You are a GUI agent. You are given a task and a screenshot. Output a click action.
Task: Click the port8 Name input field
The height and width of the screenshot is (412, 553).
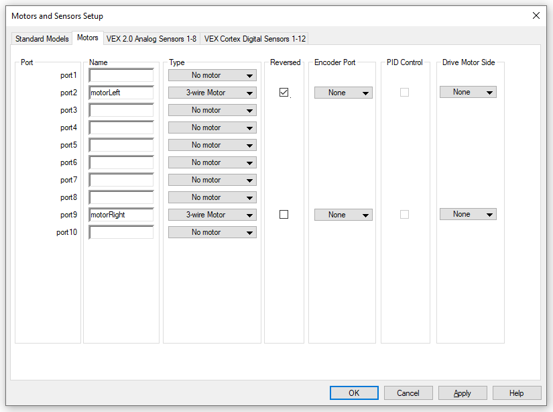point(121,197)
